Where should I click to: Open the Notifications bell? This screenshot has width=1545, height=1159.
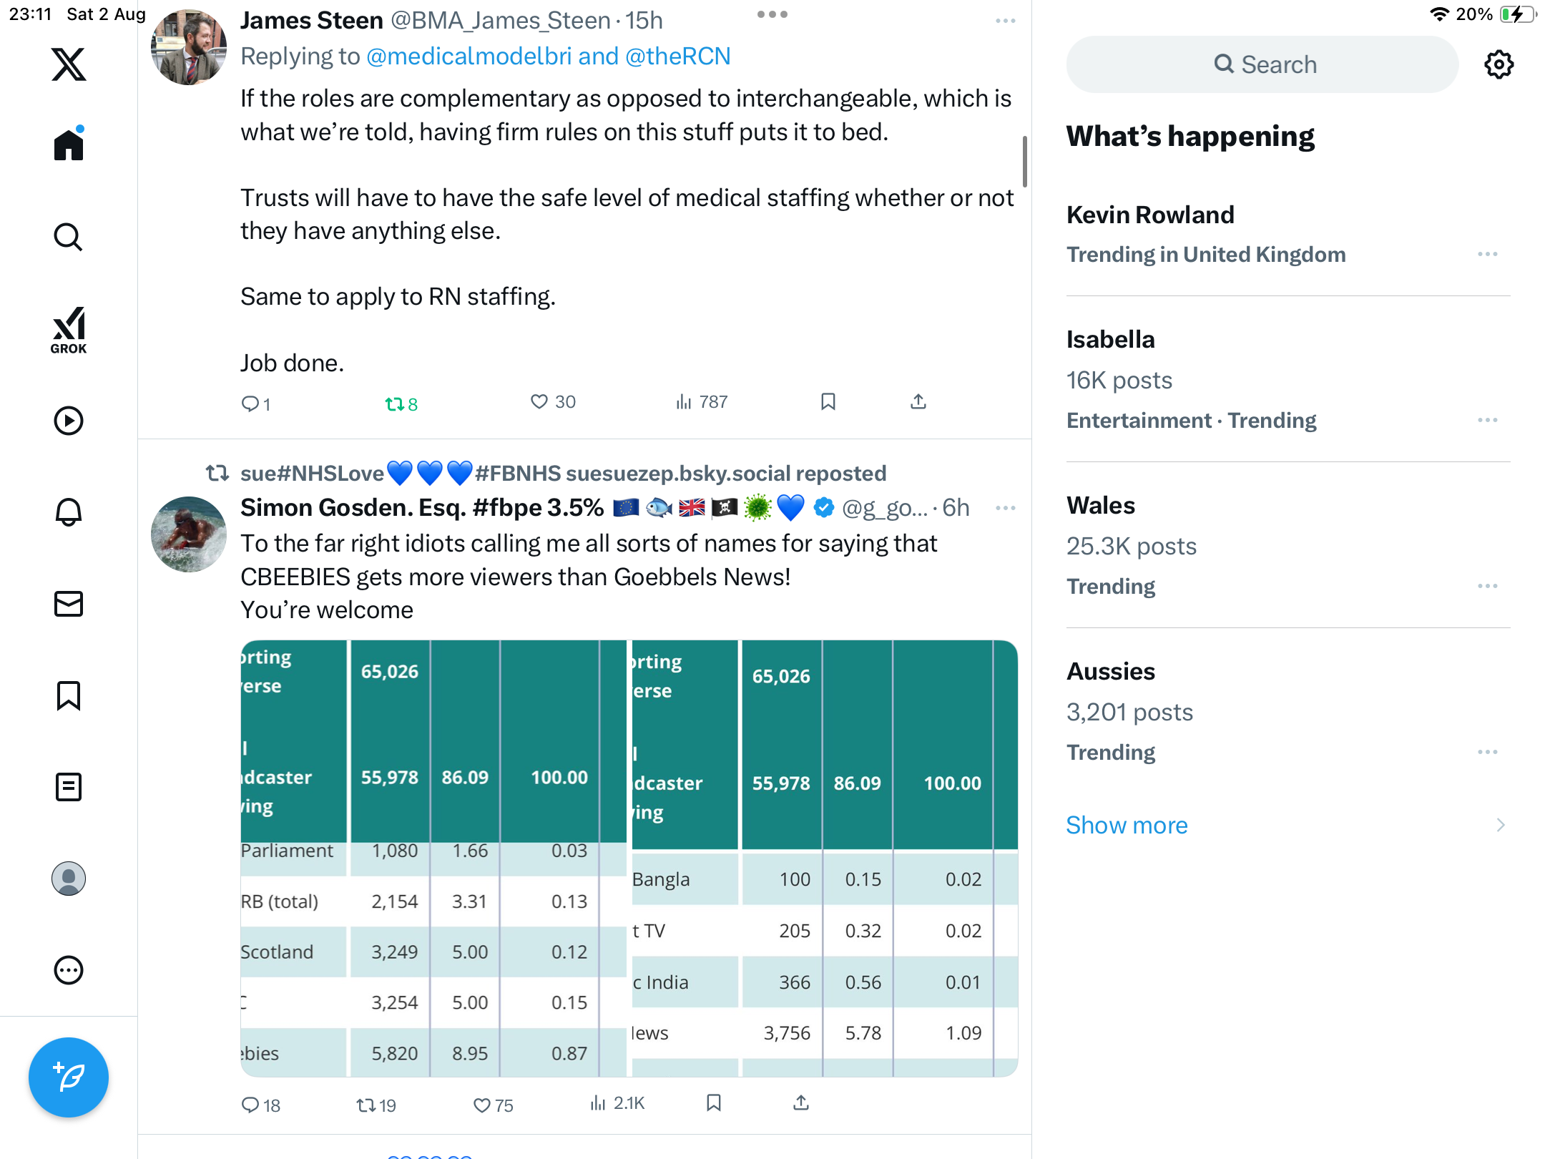click(x=69, y=512)
